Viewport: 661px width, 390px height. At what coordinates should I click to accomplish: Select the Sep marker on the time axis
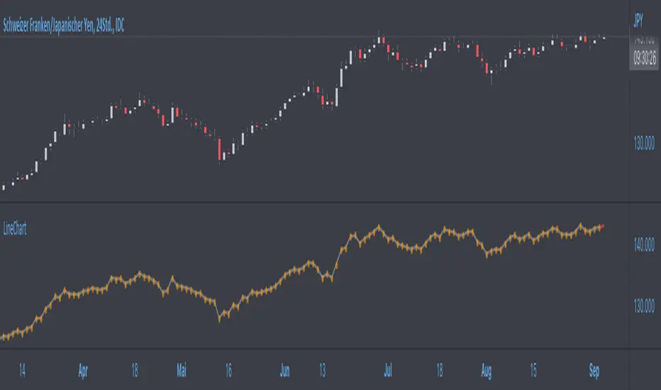593,371
